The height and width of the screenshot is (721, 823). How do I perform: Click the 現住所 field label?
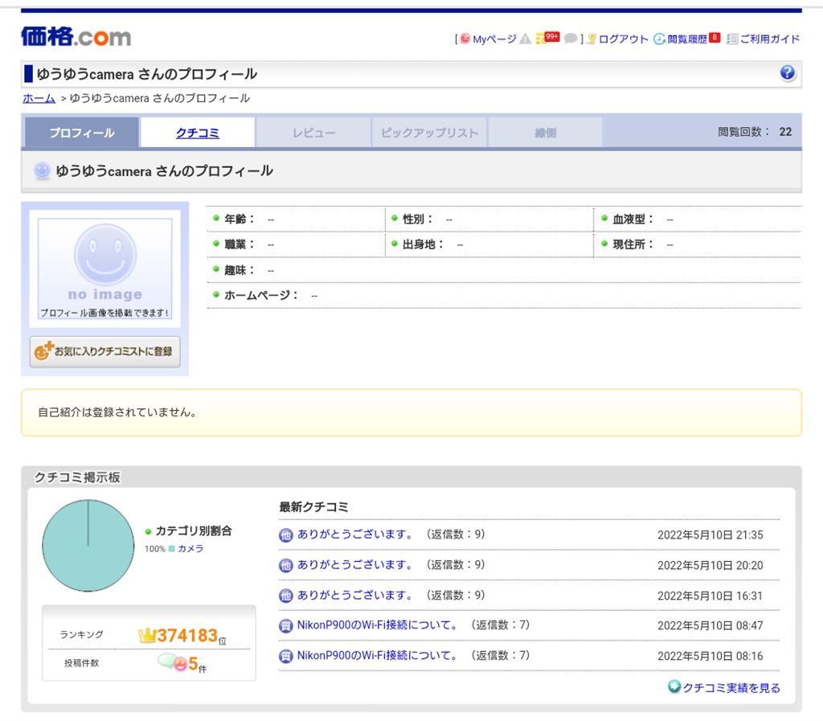633,244
